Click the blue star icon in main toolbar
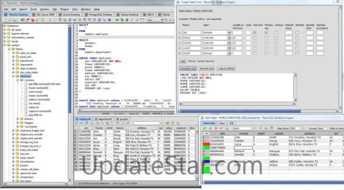Screen dimensions: 344x190 tap(109, 20)
